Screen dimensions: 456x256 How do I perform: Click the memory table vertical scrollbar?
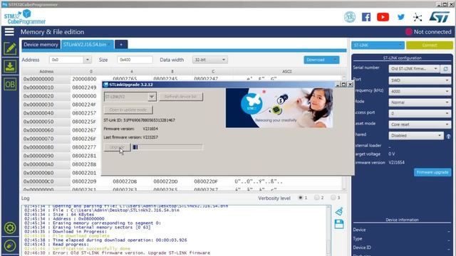(344, 132)
